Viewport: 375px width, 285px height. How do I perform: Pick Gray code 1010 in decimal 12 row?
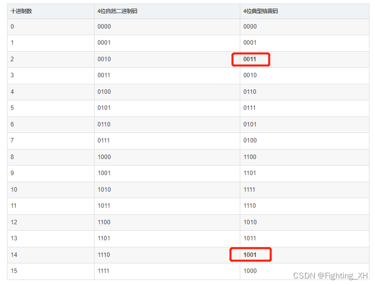[x=250, y=222]
